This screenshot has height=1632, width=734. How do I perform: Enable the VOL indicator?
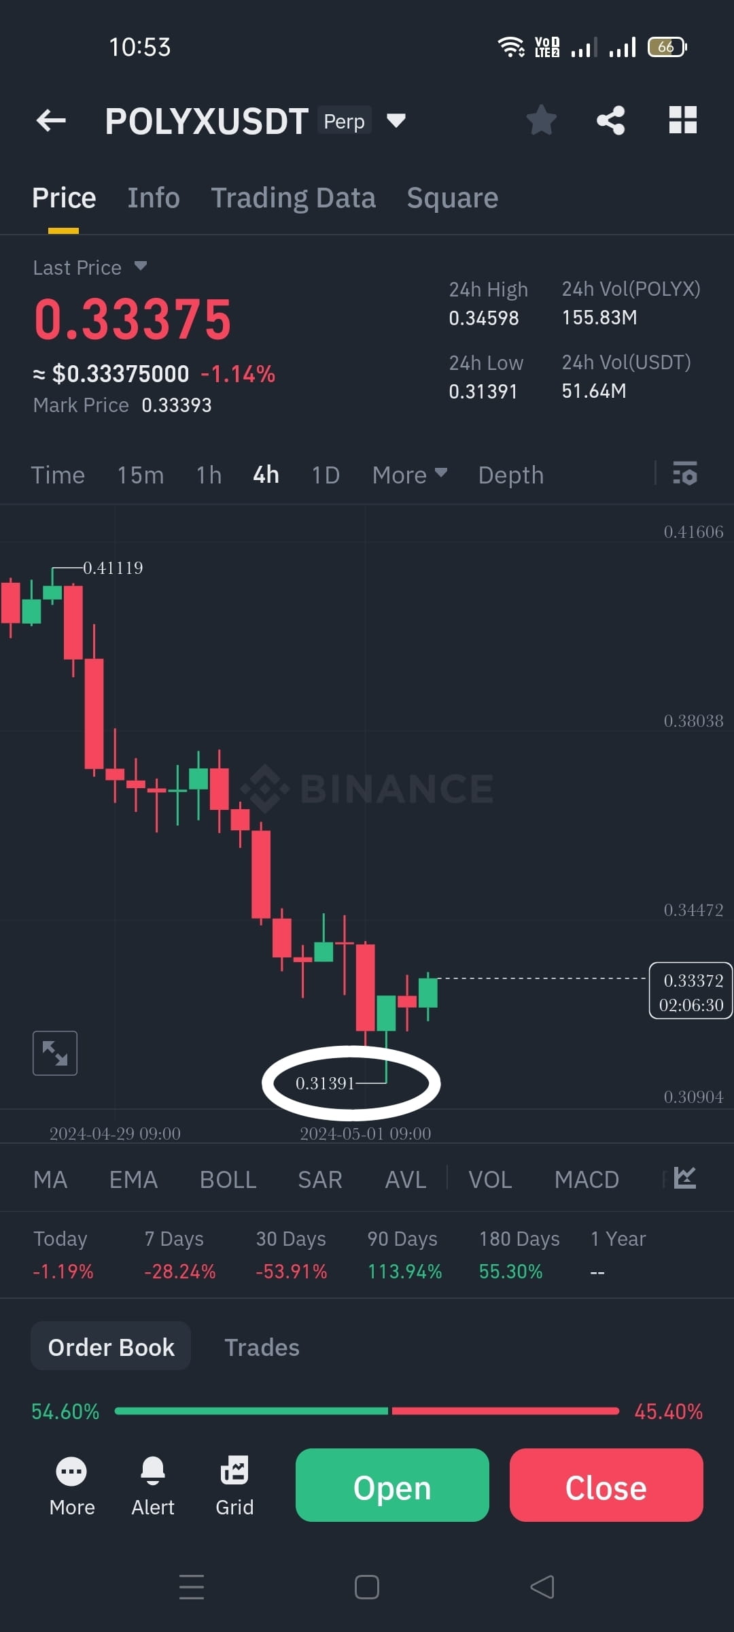[x=489, y=1179]
